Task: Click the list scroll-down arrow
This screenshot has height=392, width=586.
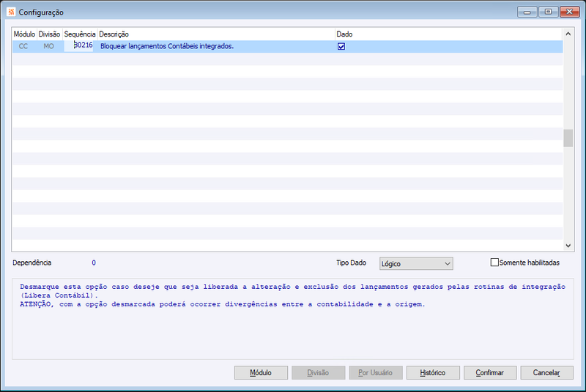Action: [568, 246]
